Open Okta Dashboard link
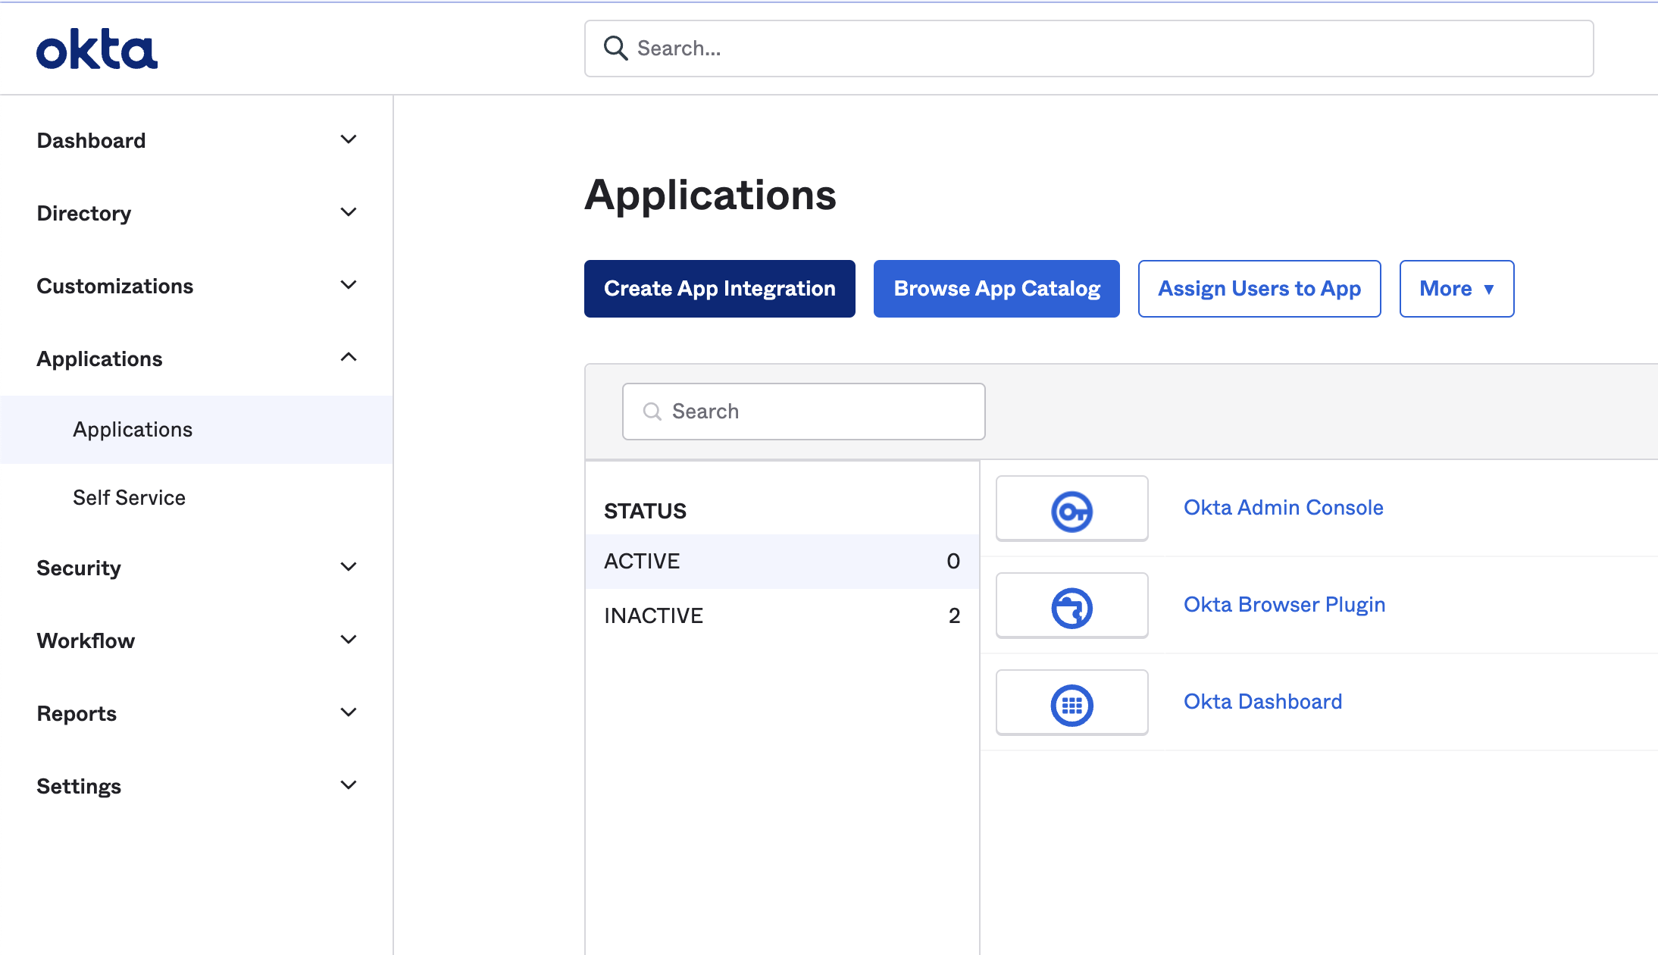 [1262, 702]
